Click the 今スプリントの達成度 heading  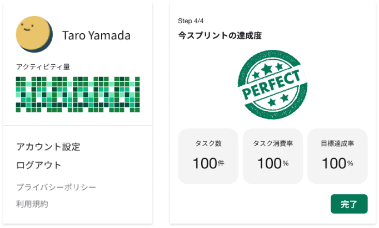220,35
